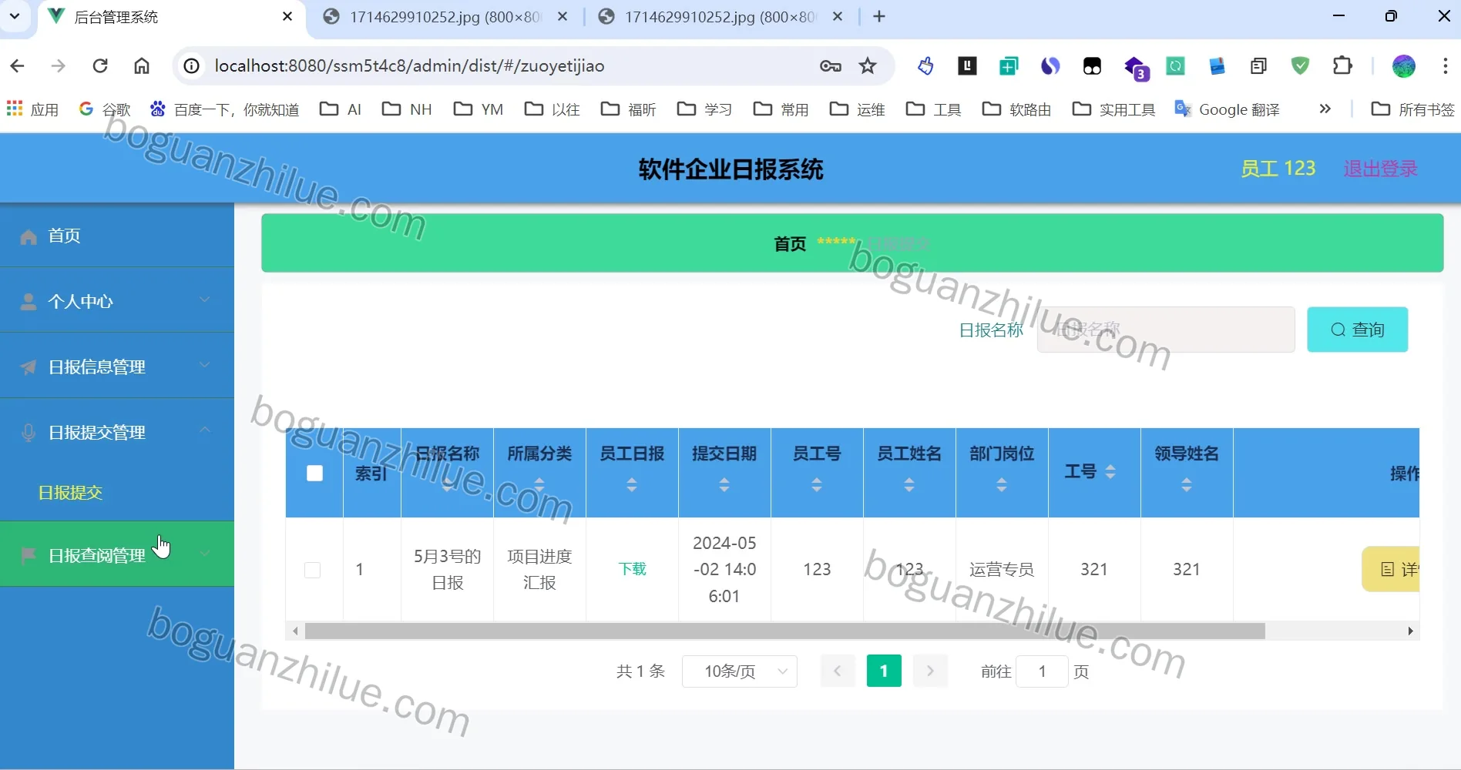Click the browser reload icon

[x=100, y=66]
